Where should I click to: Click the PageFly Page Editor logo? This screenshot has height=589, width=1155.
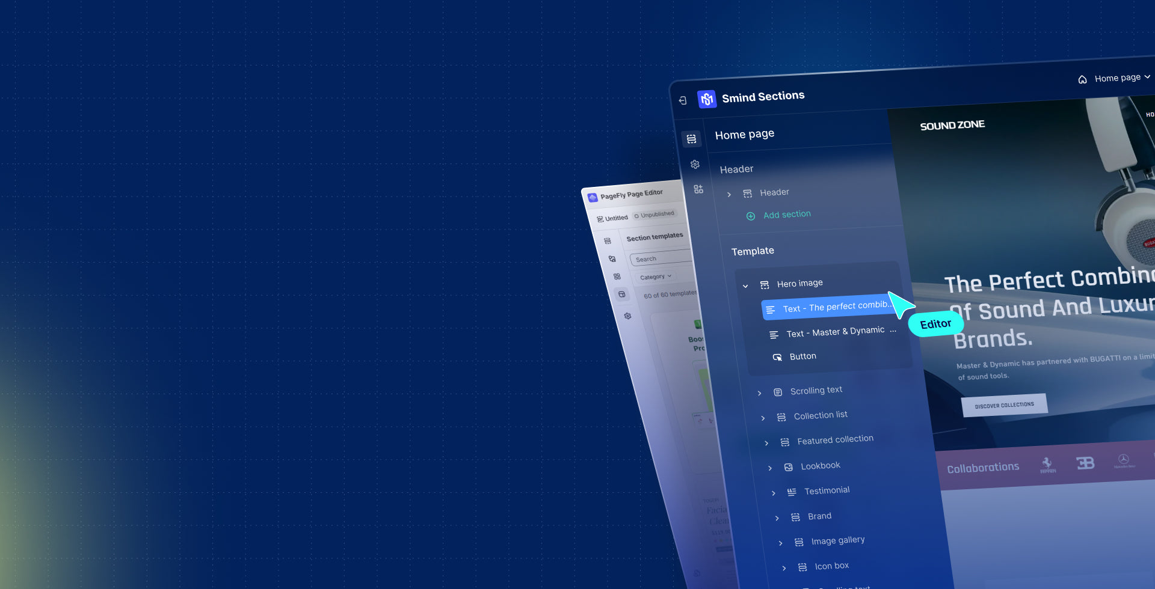click(593, 197)
